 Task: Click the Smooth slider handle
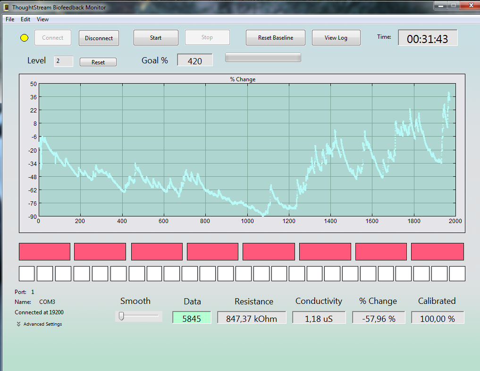click(x=121, y=316)
